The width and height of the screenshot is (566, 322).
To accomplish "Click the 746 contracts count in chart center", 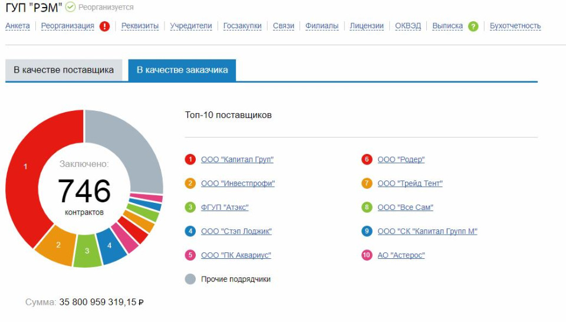I will 84,190.
